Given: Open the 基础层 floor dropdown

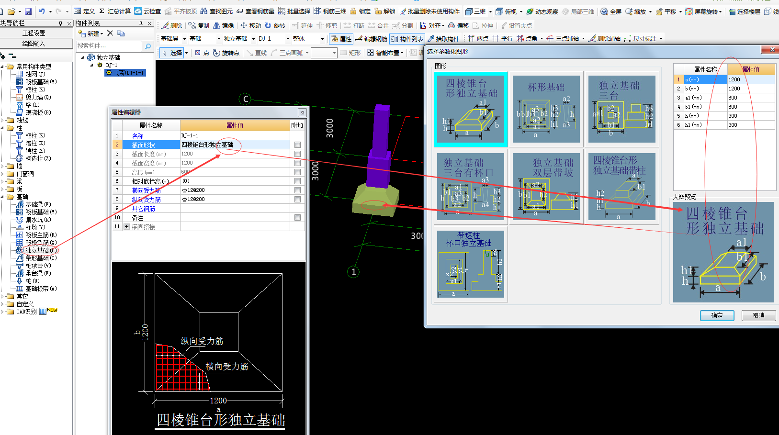Looking at the screenshot, I should tap(184, 39).
